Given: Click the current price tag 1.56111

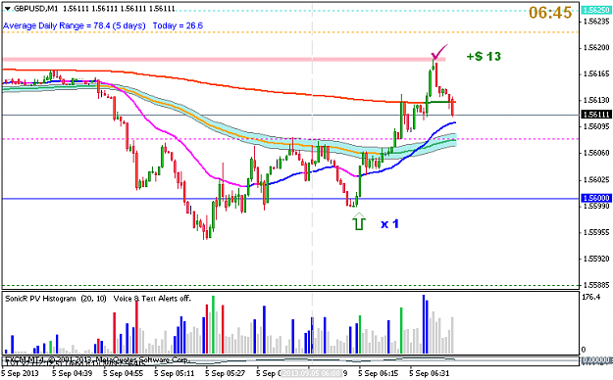Looking at the screenshot, I should [x=595, y=115].
